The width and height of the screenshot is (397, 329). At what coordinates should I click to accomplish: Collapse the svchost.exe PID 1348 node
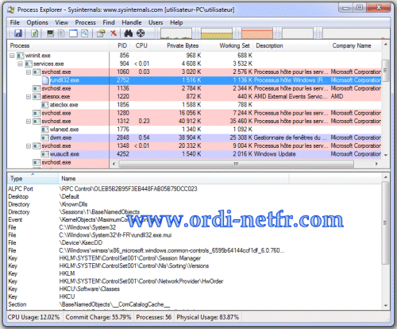click(29, 146)
